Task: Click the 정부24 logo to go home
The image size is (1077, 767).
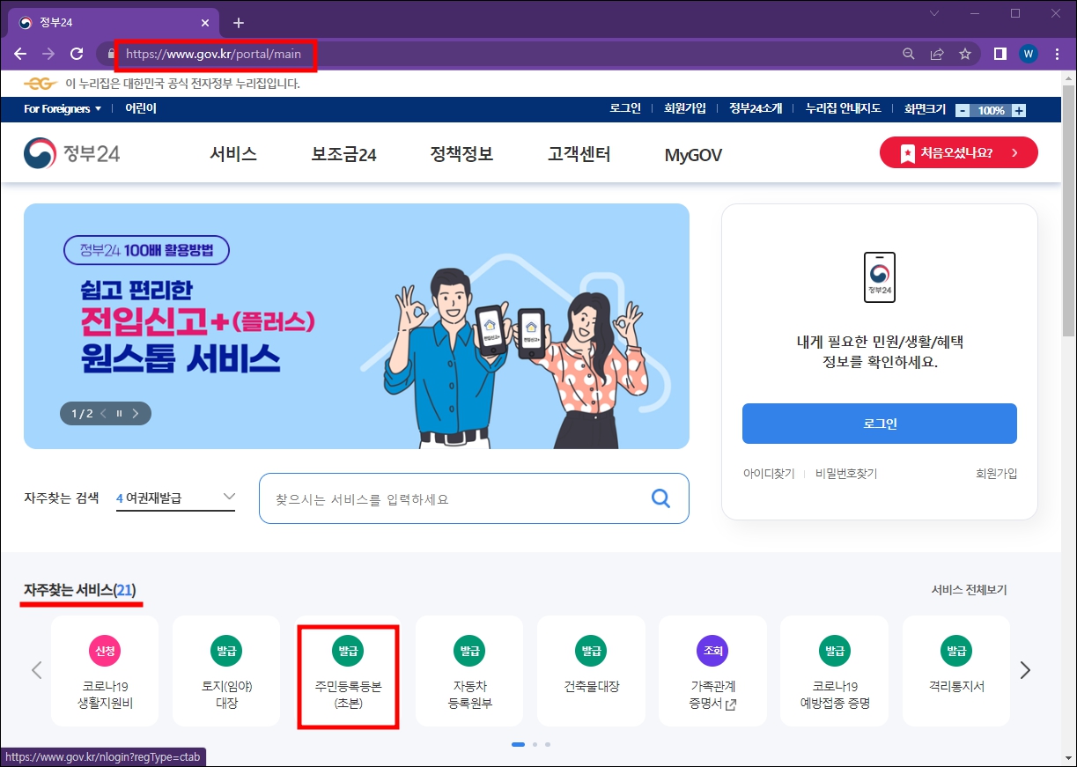Action: [x=70, y=151]
